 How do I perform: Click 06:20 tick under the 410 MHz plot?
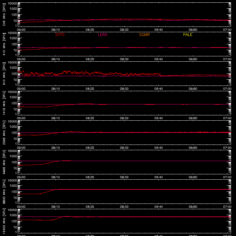[x=90, y=59]
